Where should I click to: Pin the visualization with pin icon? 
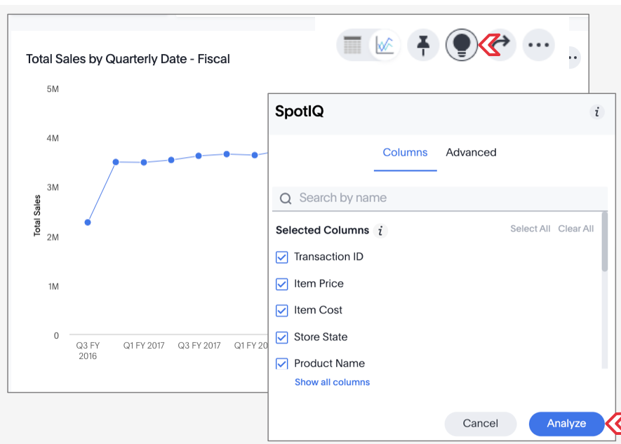point(423,46)
